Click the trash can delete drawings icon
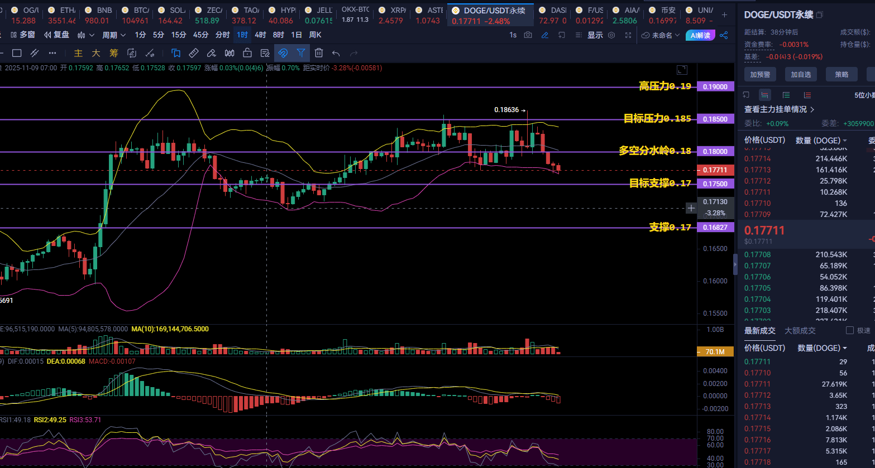The width and height of the screenshot is (875, 468). (318, 53)
